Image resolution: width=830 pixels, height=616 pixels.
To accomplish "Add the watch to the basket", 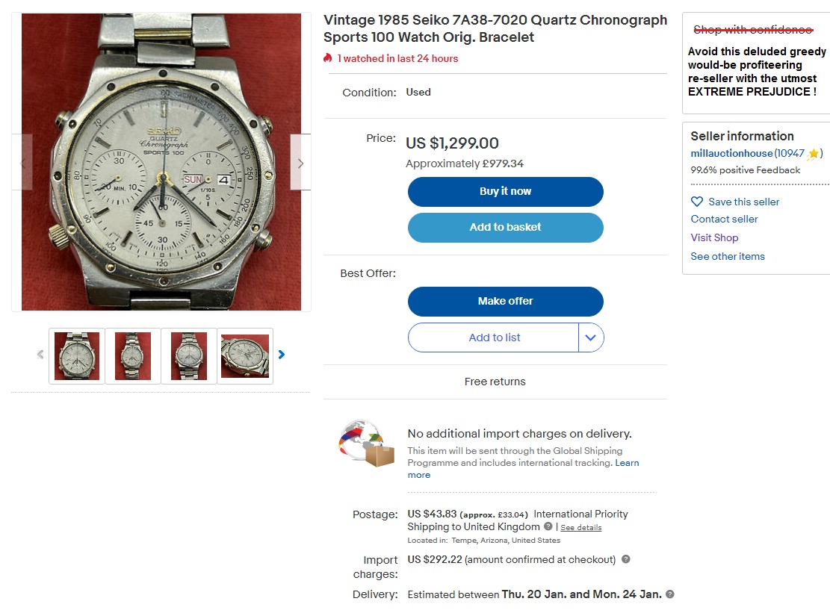I will coord(505,228).
